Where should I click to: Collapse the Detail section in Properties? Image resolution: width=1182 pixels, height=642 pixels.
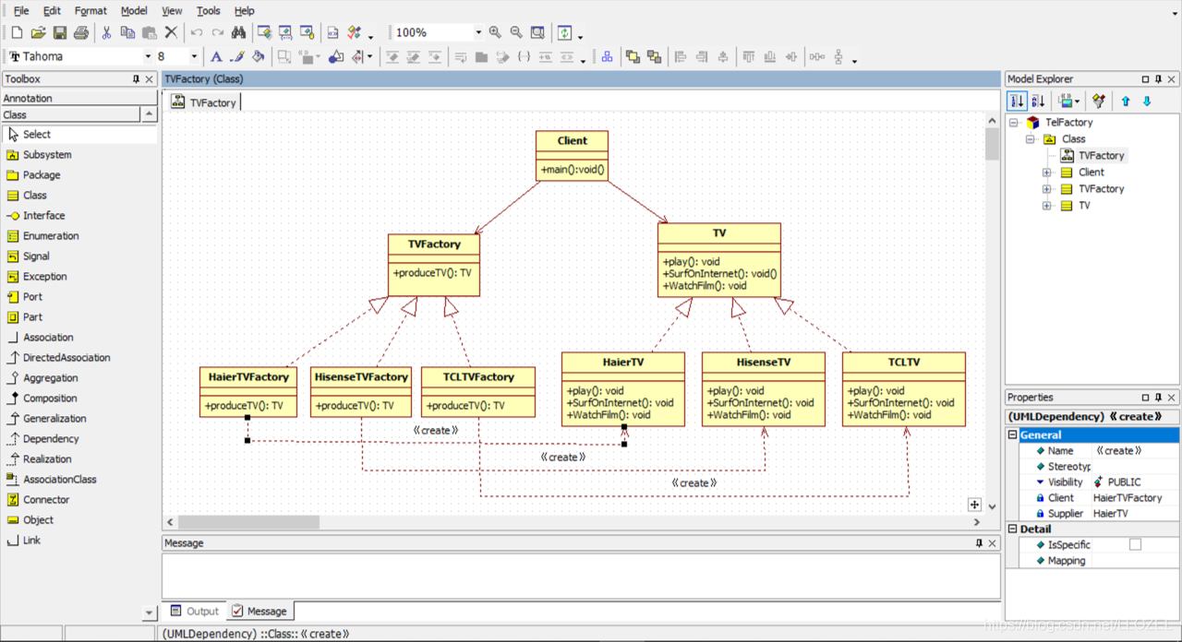[x=1013, y=529]
